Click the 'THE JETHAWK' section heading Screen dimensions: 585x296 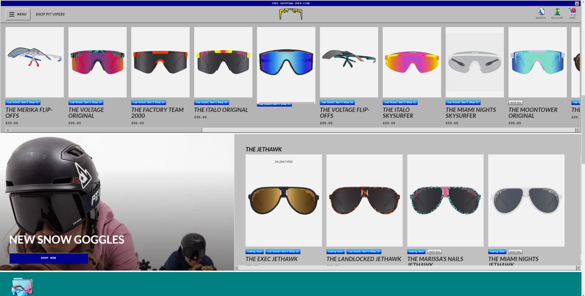tap(263, 149)
